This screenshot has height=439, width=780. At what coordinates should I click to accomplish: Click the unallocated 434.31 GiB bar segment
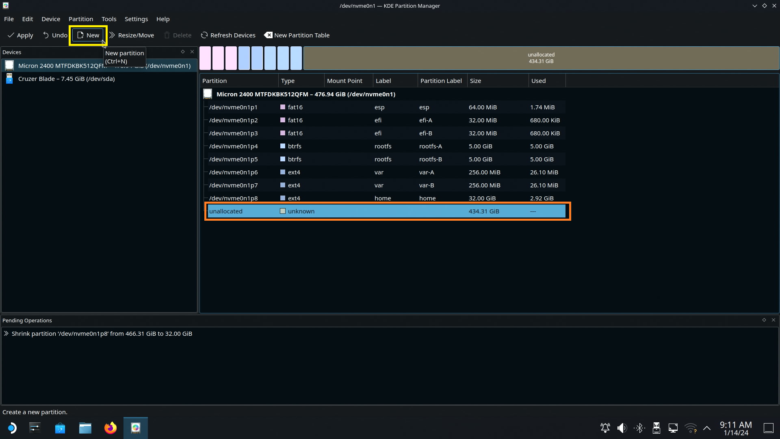[x=541, y=58]
